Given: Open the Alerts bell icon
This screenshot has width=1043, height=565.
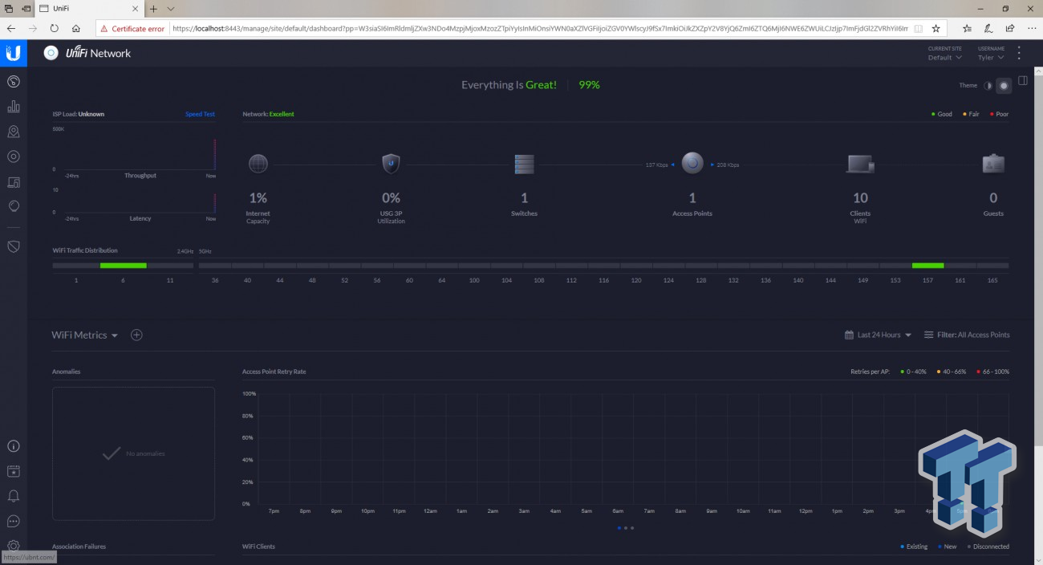Looking at the screenshot, I should [x=13, y=496].
